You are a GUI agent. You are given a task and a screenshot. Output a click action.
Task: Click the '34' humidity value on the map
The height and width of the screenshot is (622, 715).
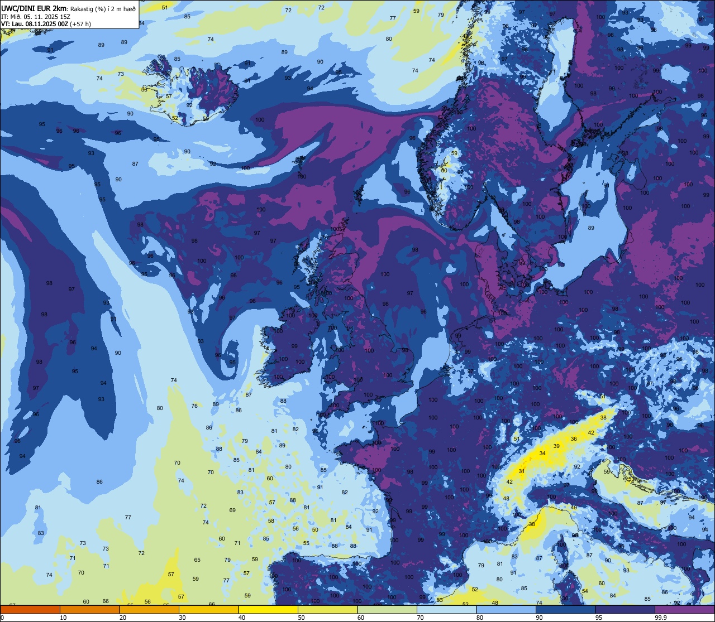click(x=542, y=454)
